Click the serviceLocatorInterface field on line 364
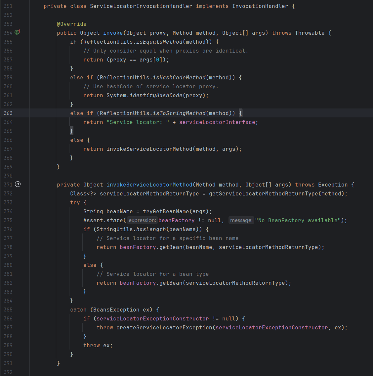This screenshot has height=376, width=373. click(x=217, y=122)
